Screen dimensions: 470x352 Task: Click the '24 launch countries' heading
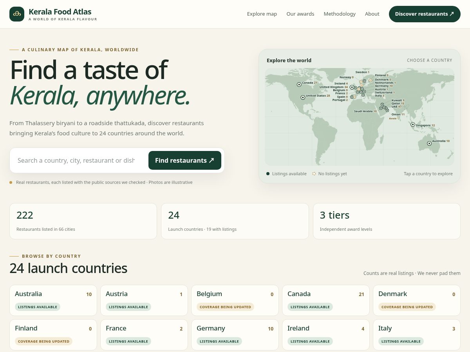pos(69,268)
